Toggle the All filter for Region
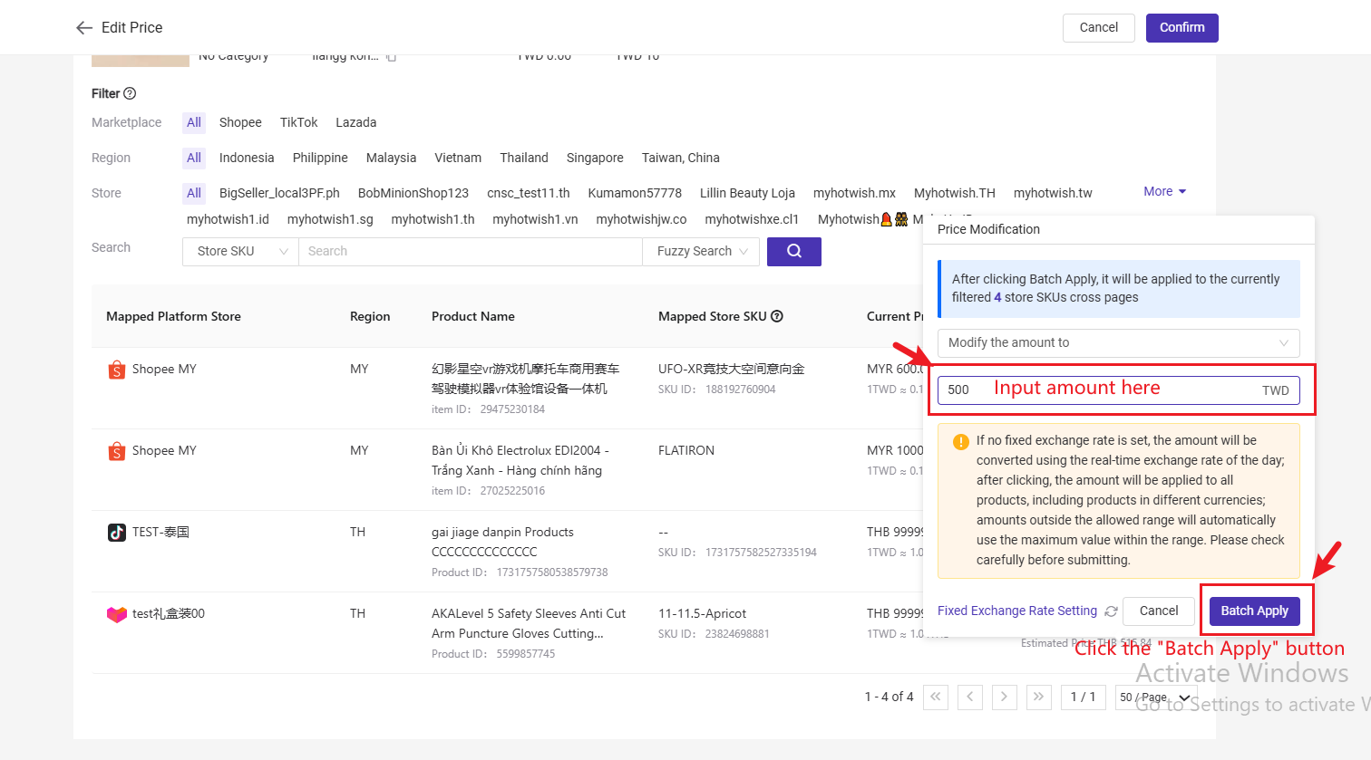 (x=193, y=157)
